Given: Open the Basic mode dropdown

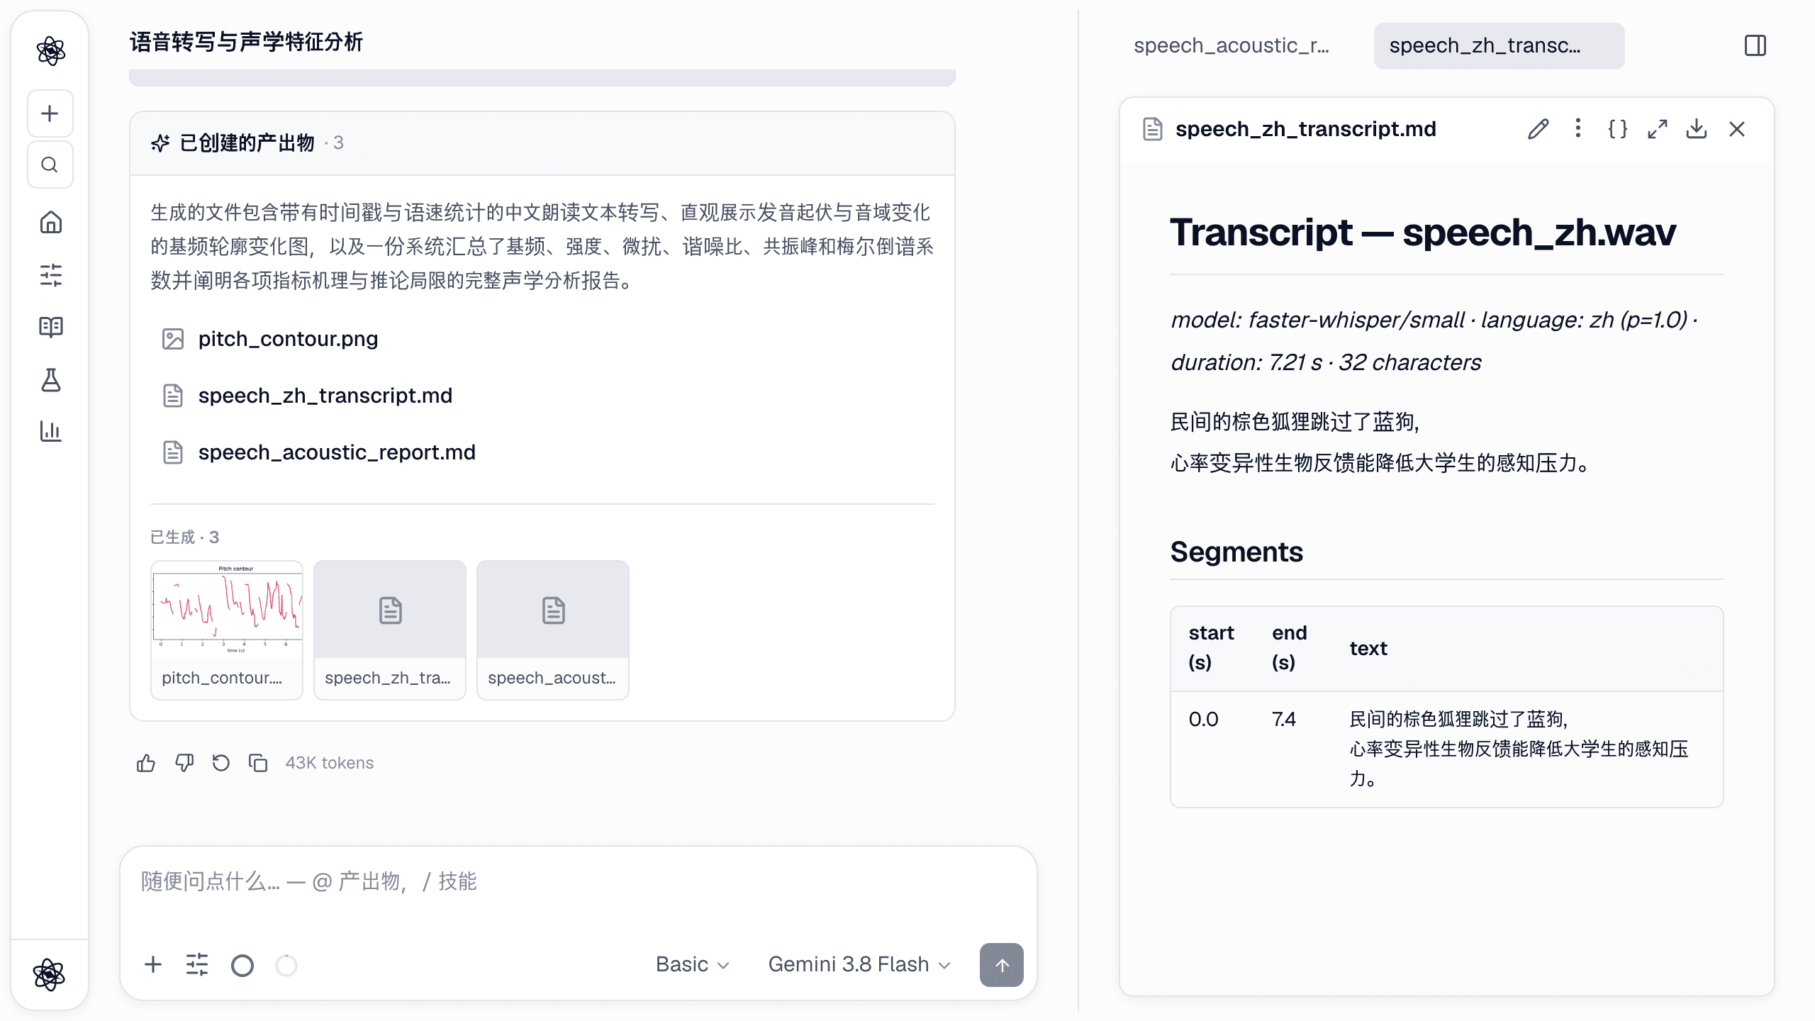Looking at the screenshot, I should [x=692, y=964].
